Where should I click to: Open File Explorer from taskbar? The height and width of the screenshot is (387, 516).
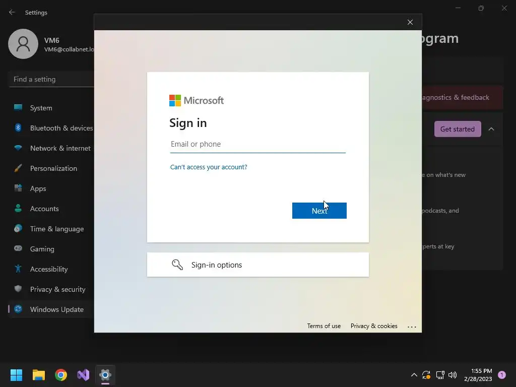point(38,375)
